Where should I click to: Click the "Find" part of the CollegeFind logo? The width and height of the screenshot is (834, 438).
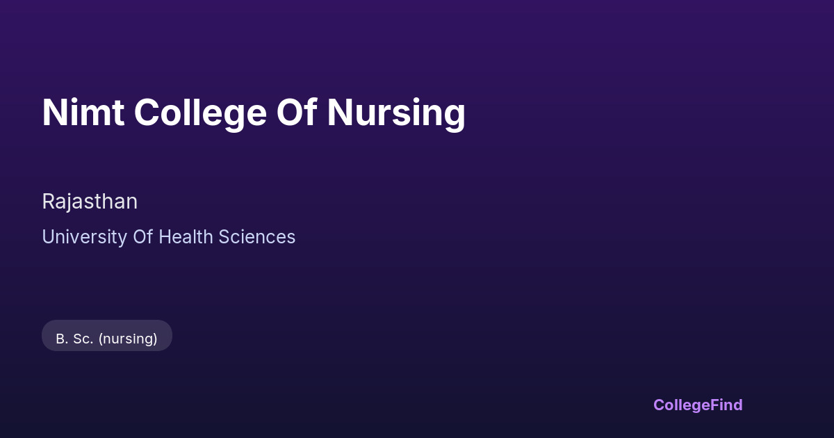pos(726,405)
